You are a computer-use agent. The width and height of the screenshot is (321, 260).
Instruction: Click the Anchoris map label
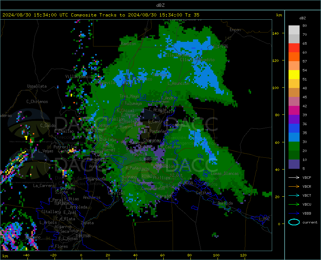pyautogui.click(x=92, y=198)
